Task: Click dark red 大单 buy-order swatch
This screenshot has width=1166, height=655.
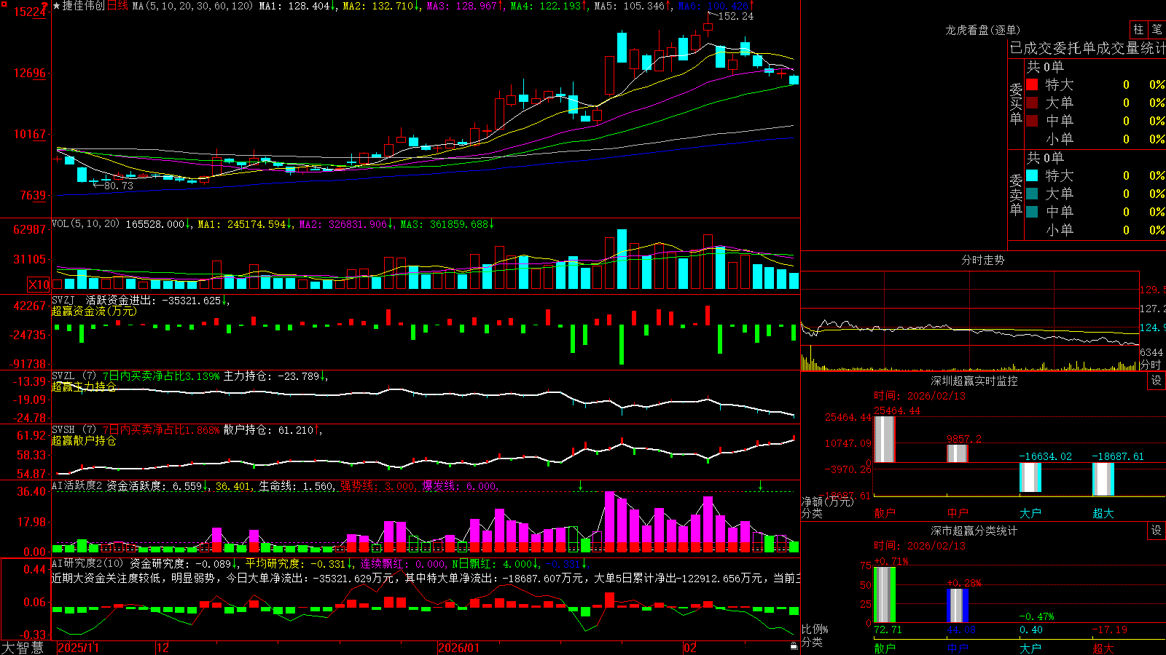Action: (x=1032, y=103)
